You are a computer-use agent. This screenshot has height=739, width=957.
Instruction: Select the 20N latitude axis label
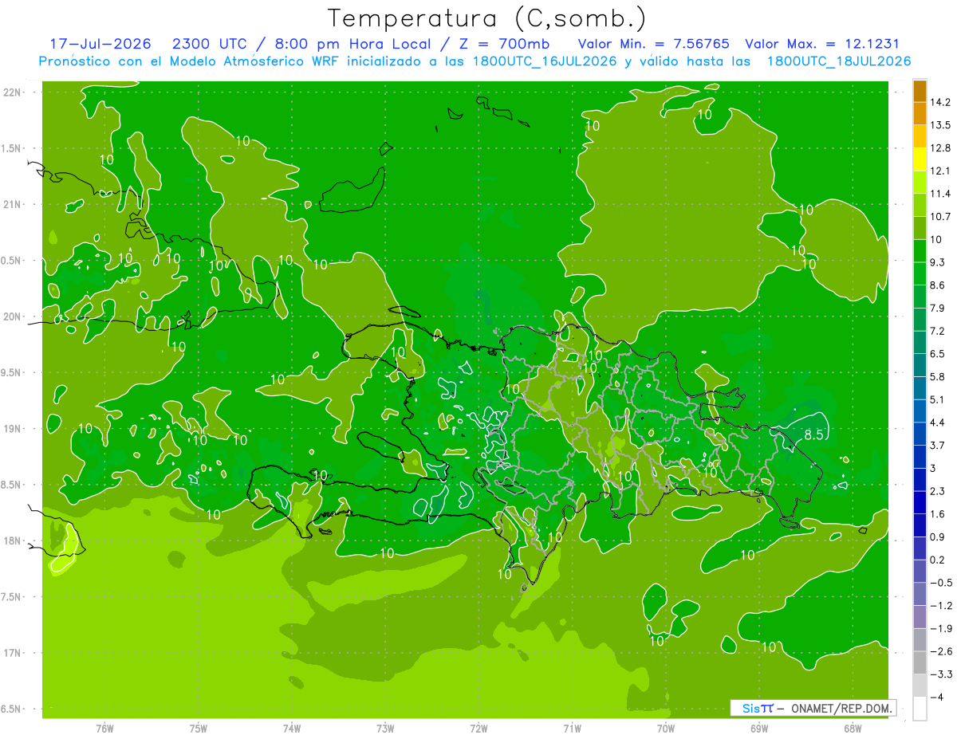[12, 316]
